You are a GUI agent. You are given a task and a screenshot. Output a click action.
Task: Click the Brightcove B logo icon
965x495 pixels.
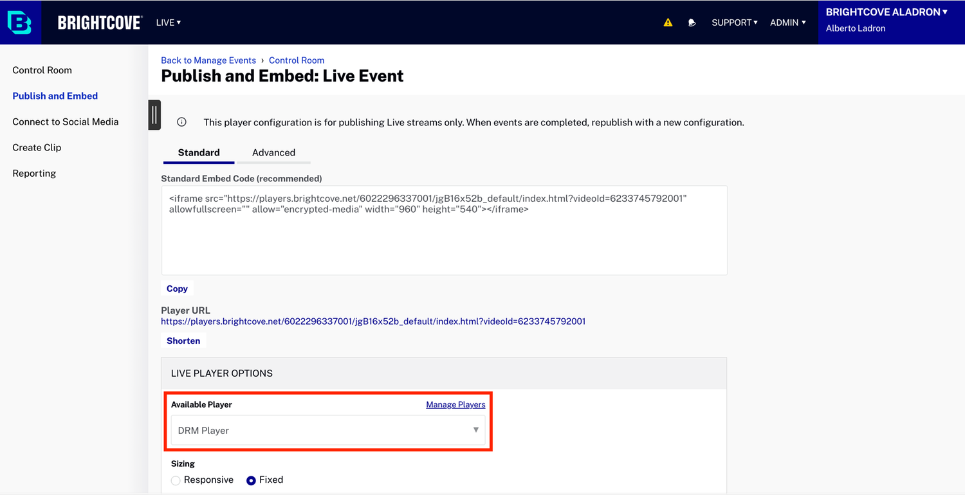(20, 22)
